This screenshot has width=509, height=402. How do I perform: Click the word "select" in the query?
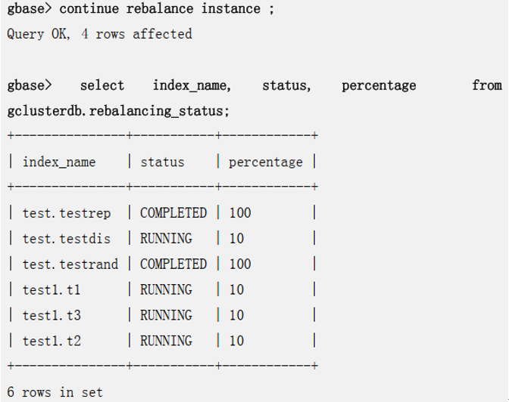point(102,85)
